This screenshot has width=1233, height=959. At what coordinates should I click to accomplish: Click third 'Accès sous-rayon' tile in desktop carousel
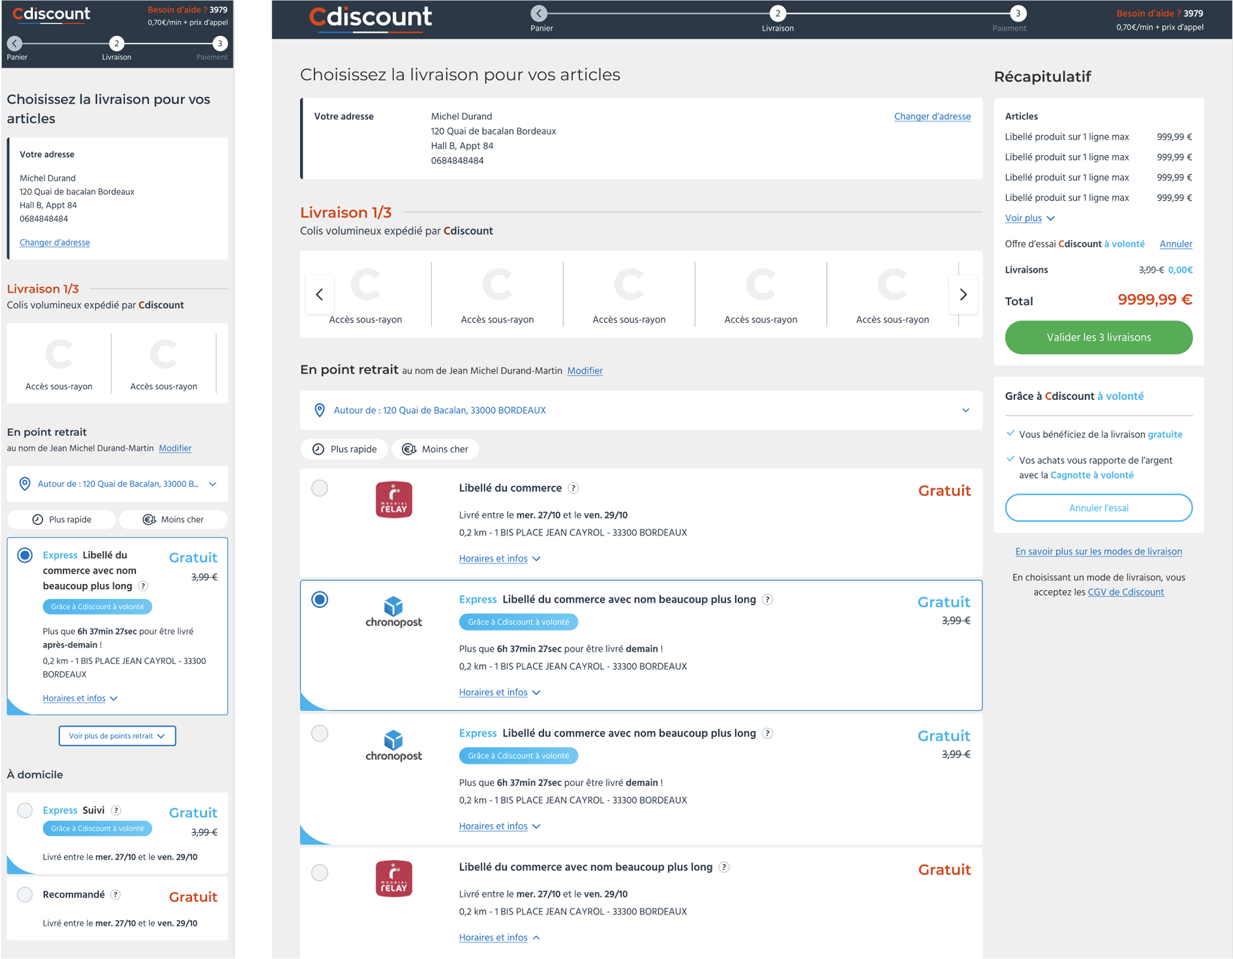tap(629, 295)
